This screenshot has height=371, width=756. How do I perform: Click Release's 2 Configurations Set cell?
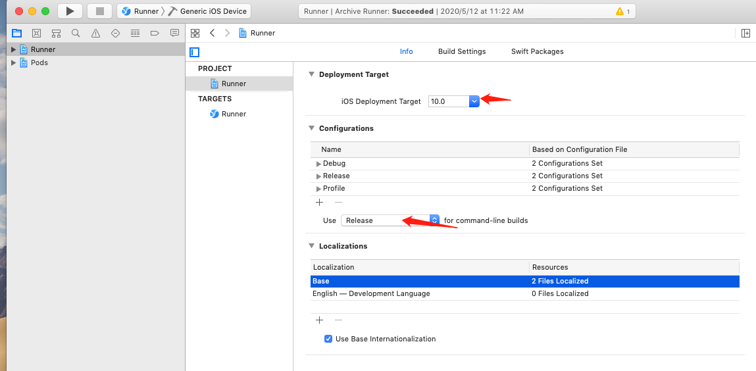click(567, 176)
